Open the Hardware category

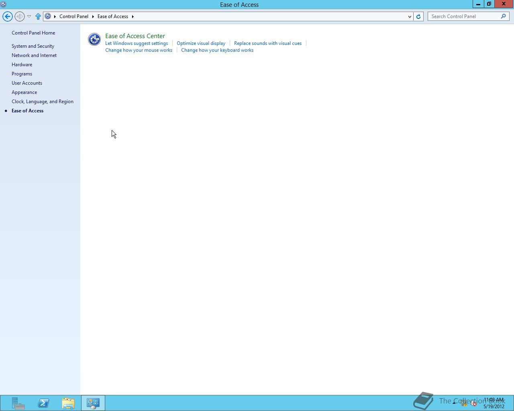click(x=22, y=65)
